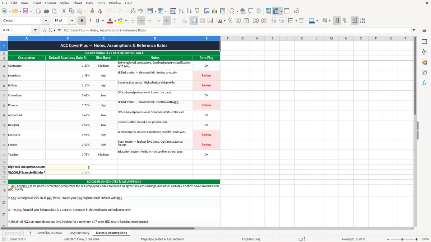
Task: Apply red font color swatch
Action: 110,21
